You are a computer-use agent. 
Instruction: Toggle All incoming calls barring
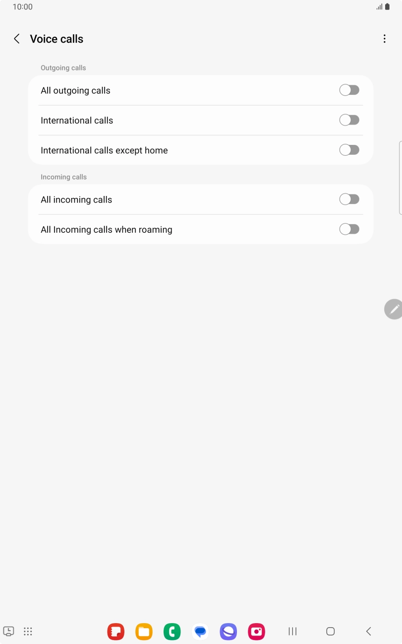click(349, 199)
